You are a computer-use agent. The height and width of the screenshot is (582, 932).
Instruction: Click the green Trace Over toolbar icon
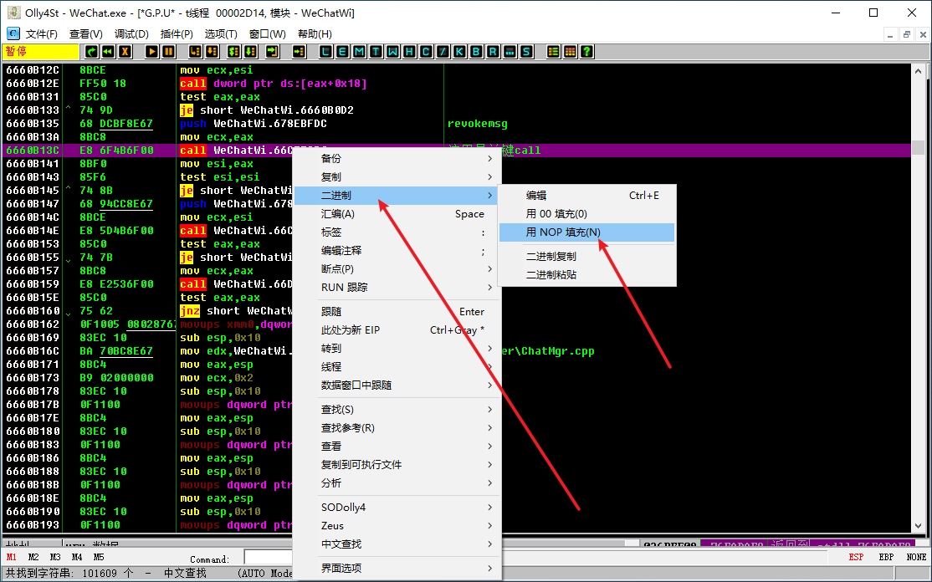(x=251, y=52)
